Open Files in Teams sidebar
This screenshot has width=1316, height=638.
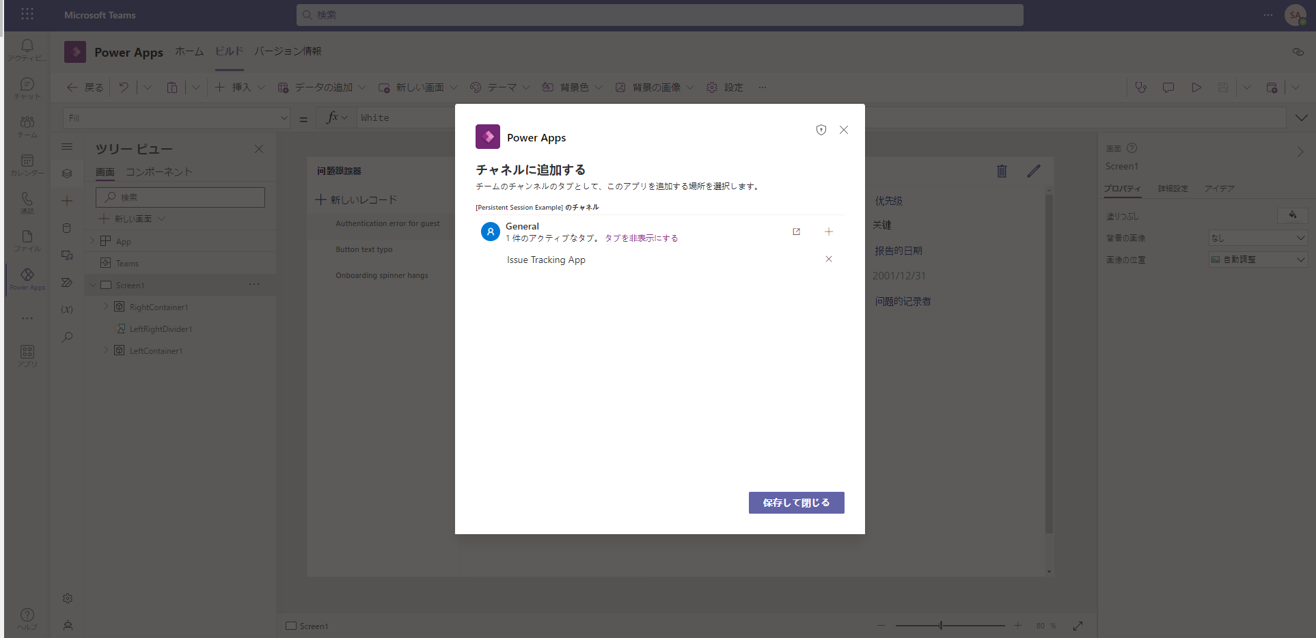tap(27, 240)
